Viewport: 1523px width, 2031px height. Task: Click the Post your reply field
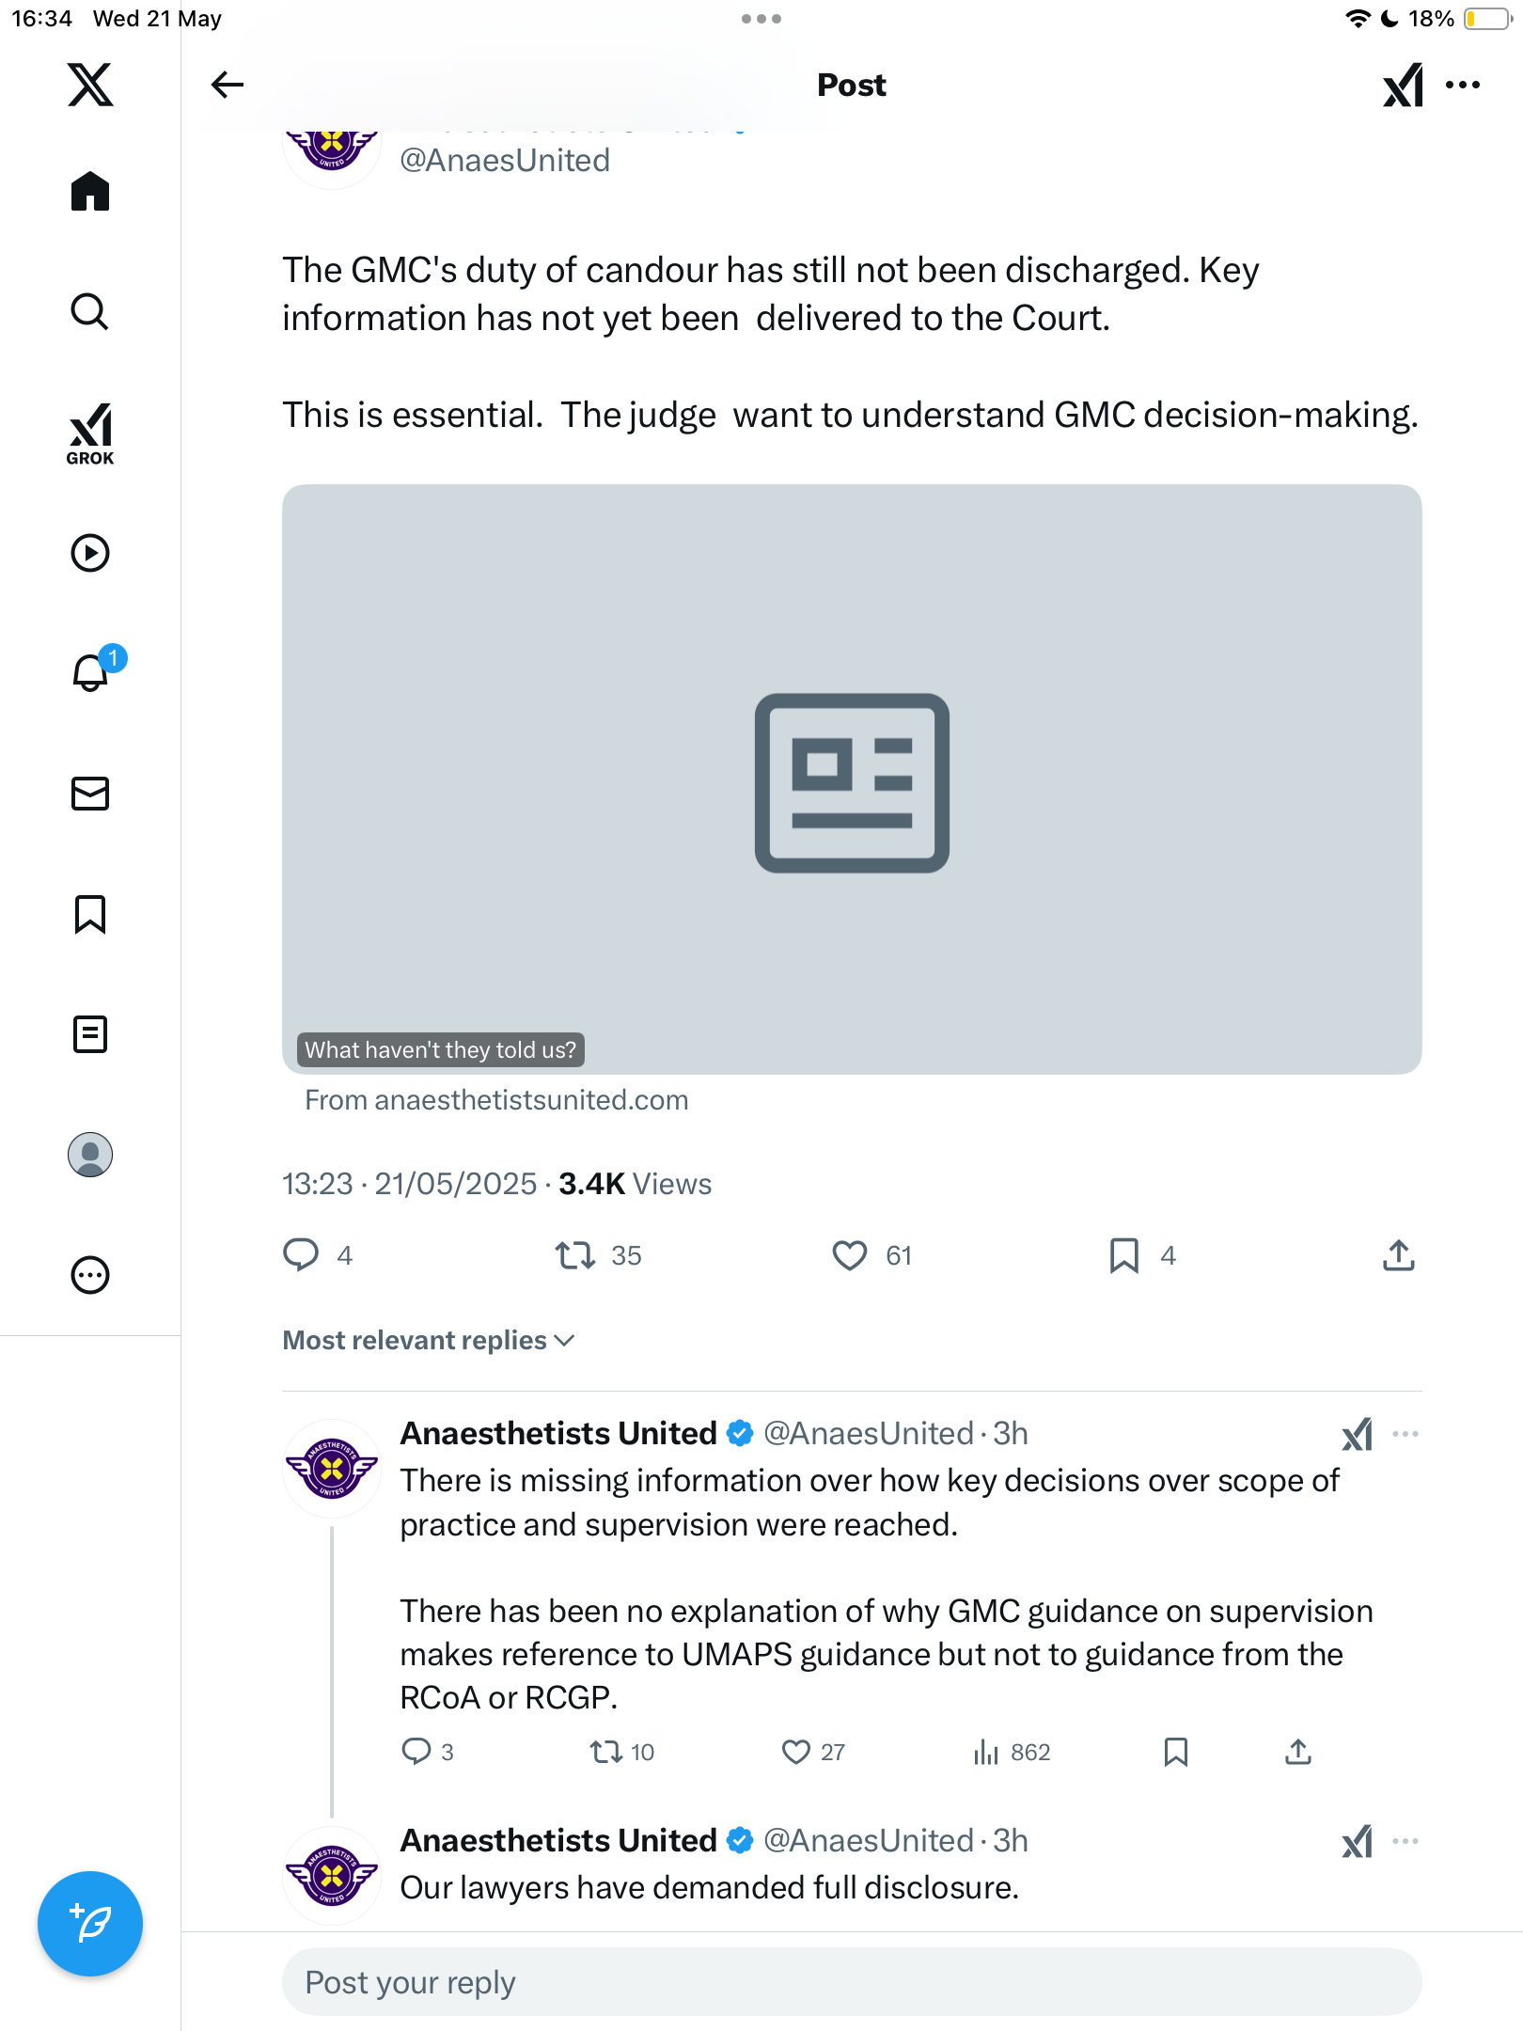852,1982
